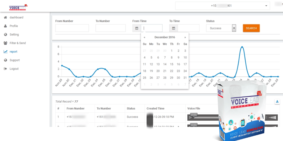Image resolution: width=283 pixels, height=141 pixels.
Task: Select December 12 in calendar
Action: coord(151,64)
